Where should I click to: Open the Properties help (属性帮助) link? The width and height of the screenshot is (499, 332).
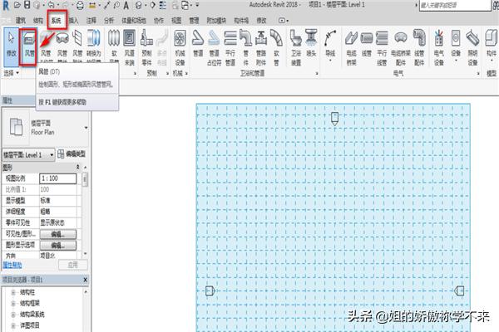click(12, 265)
